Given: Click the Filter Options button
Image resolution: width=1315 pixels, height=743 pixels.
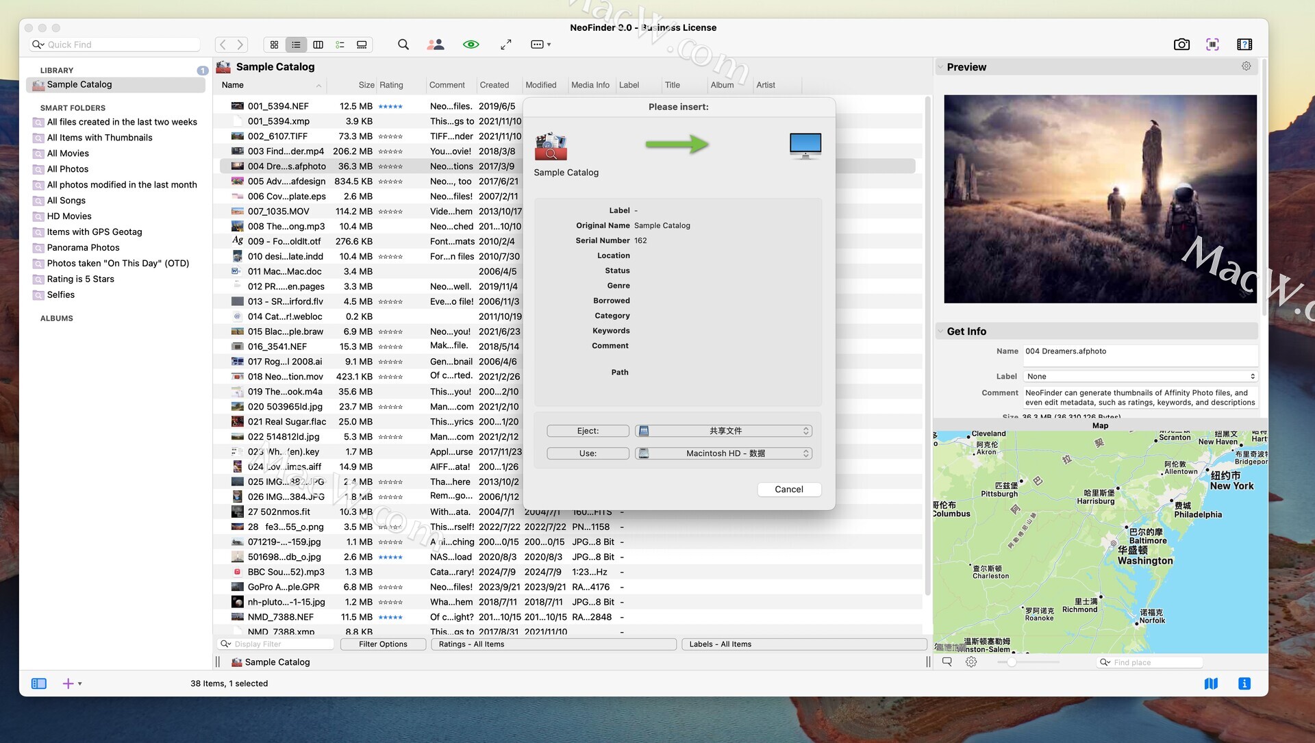Looking at the screenshot, I should (x=383, y=644).
